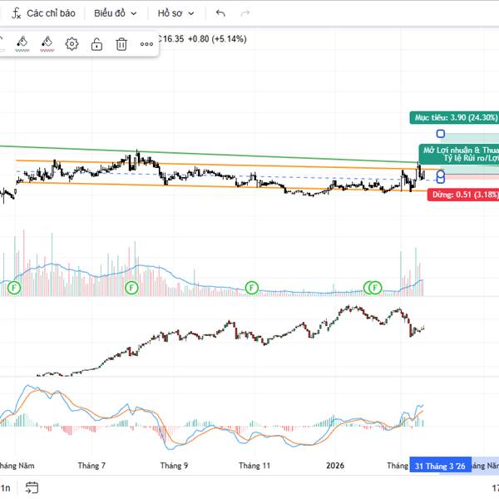Click the 31 Tháng 3 '26 date label
This screenshot has height=499, width=499.
point(439,466)
